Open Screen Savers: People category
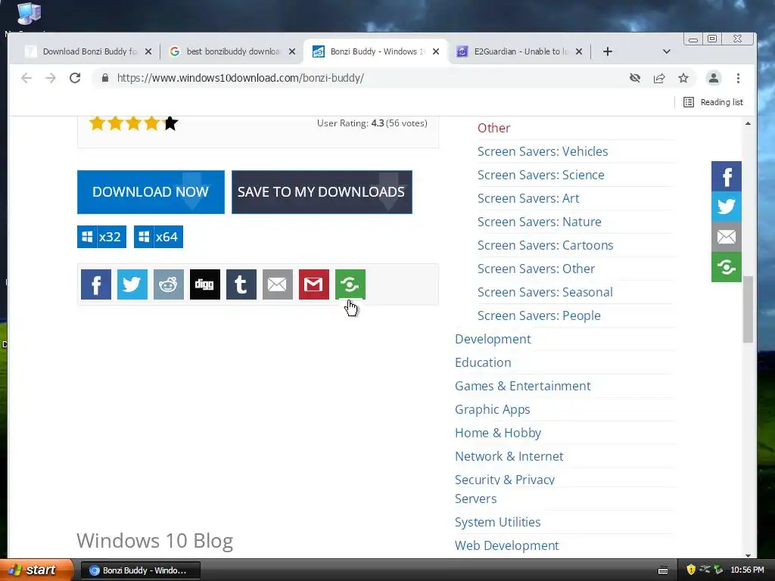Screen dimensions: 775x581 point(539,315)
